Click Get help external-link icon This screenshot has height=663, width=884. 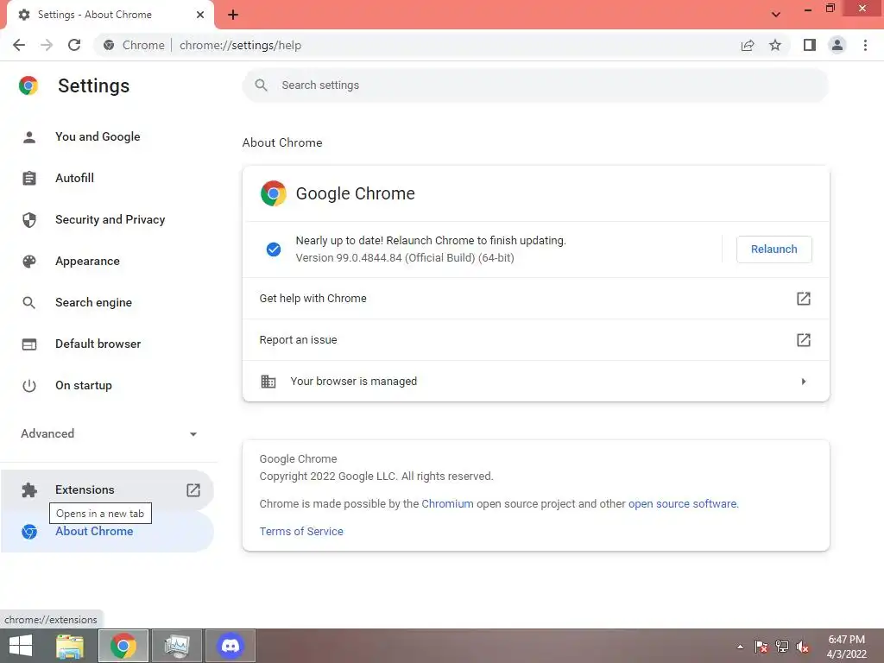(x=804, y=298)
